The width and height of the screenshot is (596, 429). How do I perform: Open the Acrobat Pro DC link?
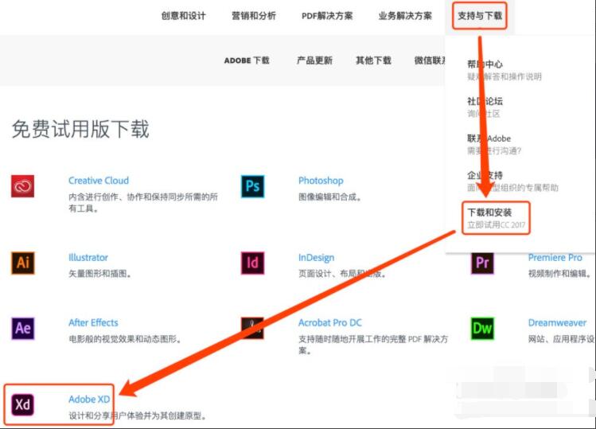click(330, 323)
